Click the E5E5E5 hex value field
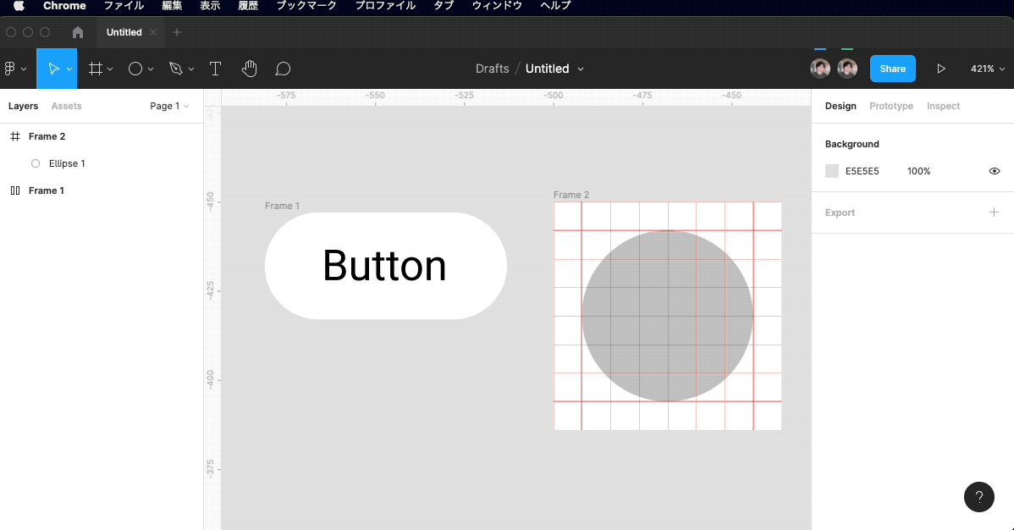The height and width of the screenshot is (530, 1014). [x=862, y=172]
